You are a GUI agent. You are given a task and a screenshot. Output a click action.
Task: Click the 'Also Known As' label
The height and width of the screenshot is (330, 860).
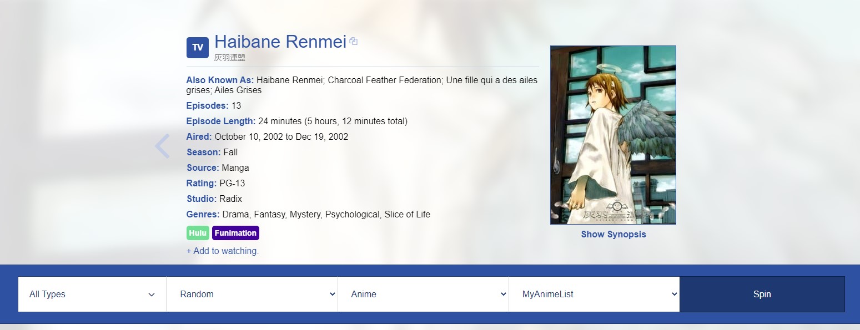(x=220, y=80)
